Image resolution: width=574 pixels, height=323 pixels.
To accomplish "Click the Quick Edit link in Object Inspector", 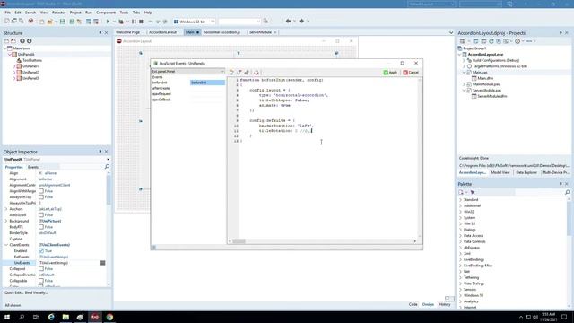I will click(x=13, y=292).
